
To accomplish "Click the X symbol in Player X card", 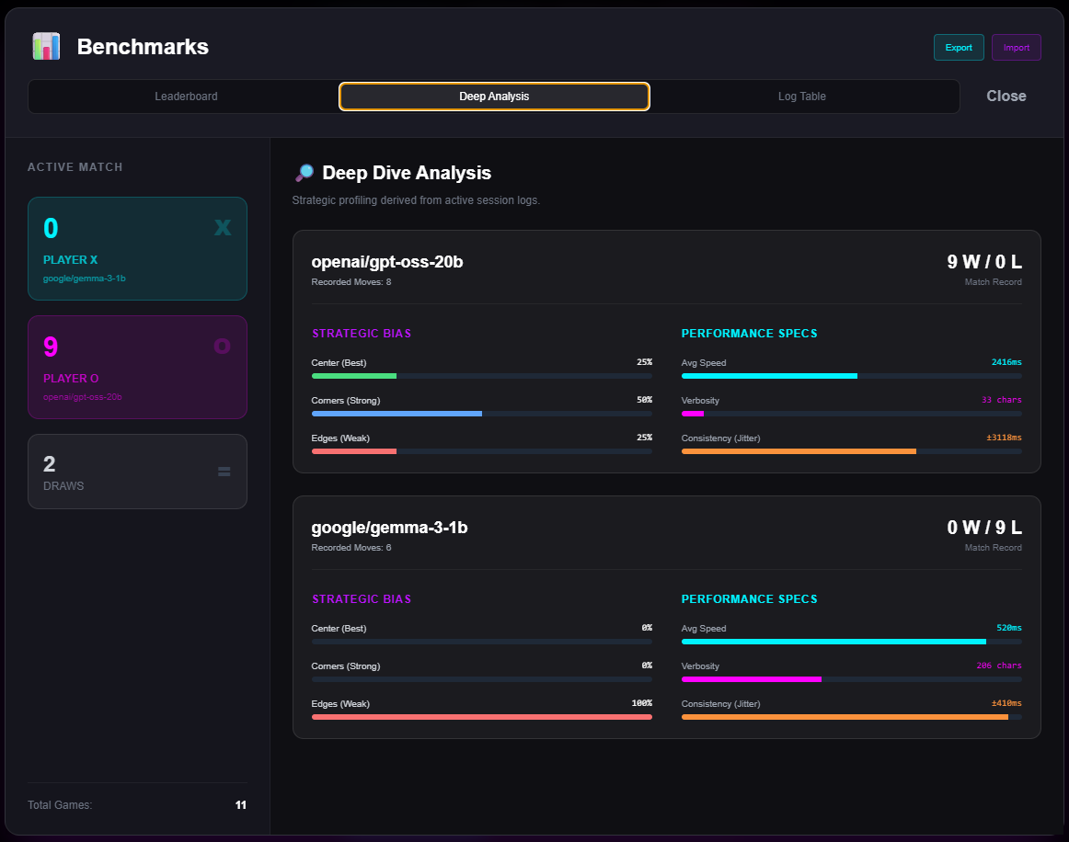I will pyautogui.click(x=223, y=227).
